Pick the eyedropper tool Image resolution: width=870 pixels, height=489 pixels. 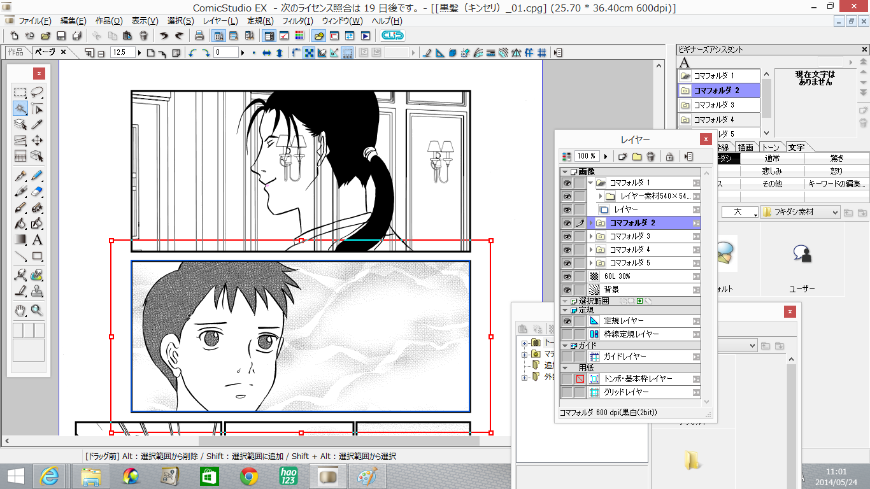pos(37,124)
